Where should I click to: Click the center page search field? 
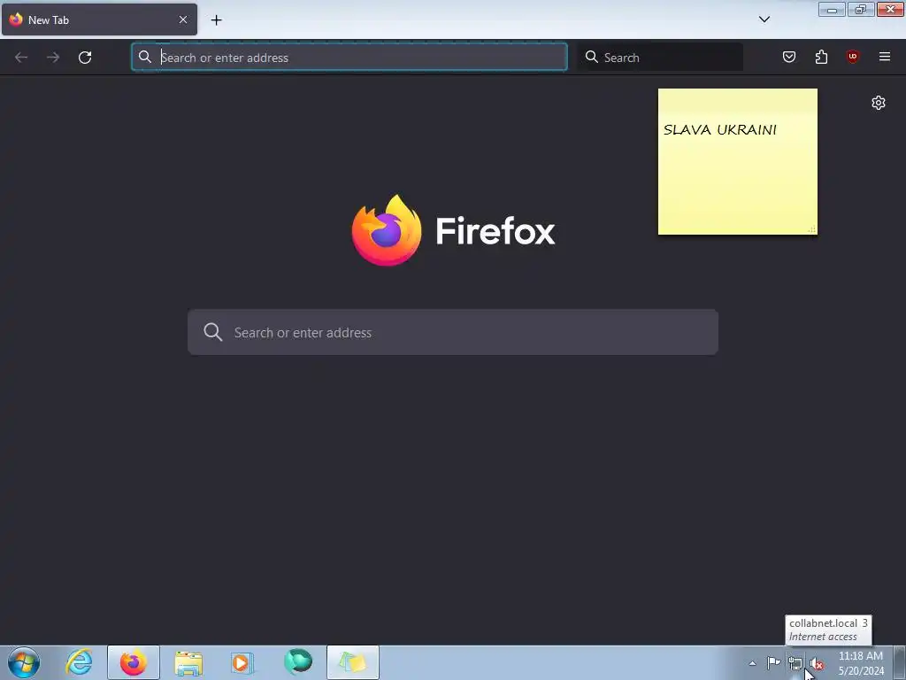click(x=453, y=332)
